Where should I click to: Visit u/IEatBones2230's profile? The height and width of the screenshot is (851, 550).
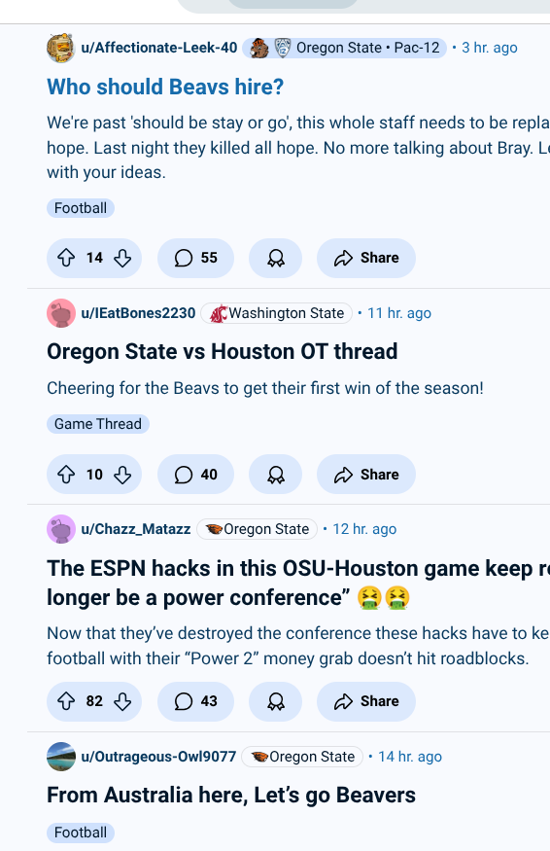[x=138, y=313]
